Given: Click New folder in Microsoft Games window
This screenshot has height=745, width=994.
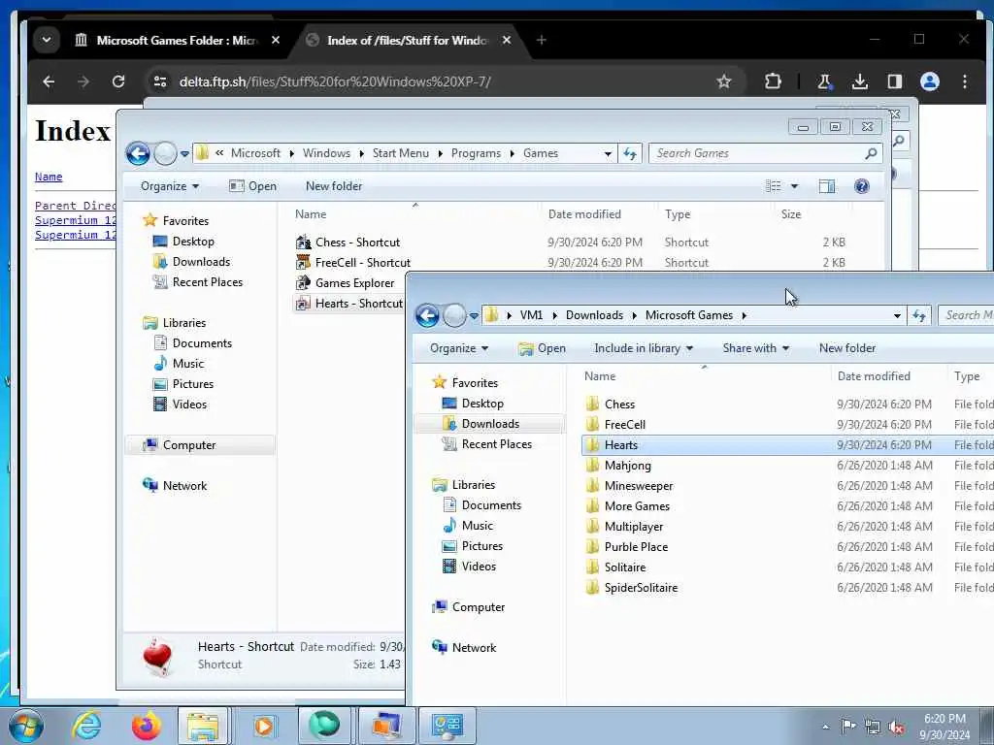Looking at the screenshot, I should click(846, 348).
